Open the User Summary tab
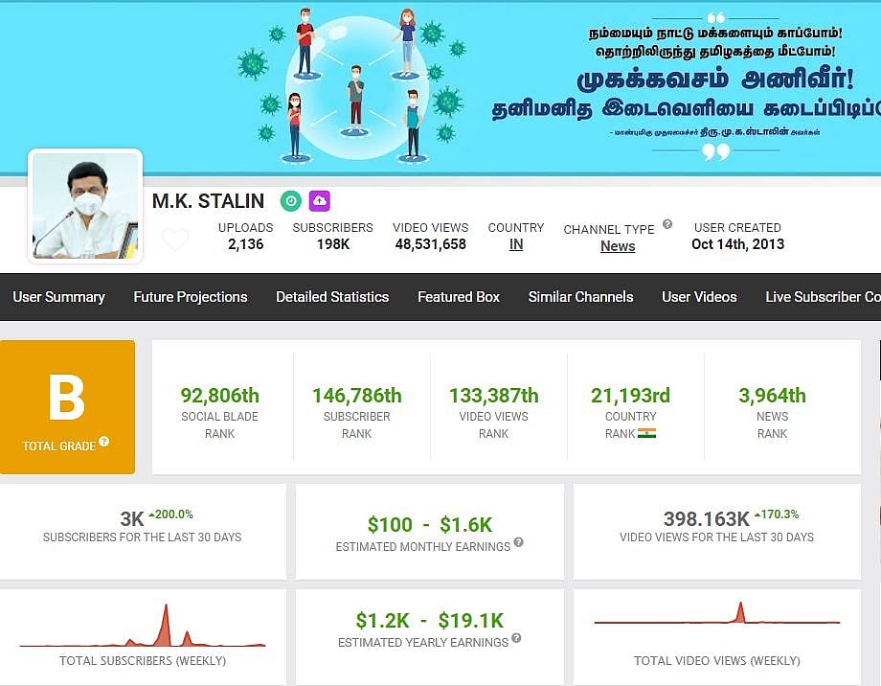881x686 pixels. click(x=58, y=297)
